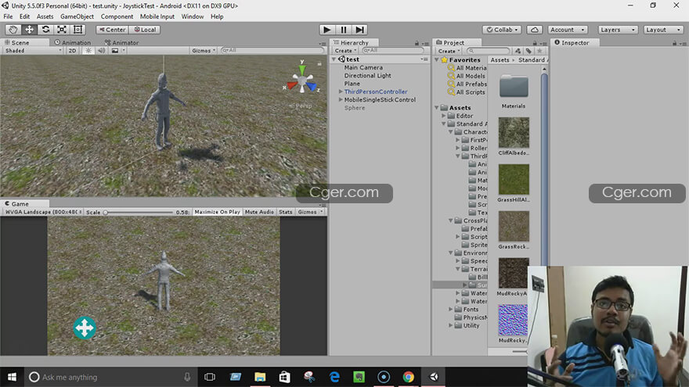
Task: Open the Window menu
Action: (x=192, y=16)
